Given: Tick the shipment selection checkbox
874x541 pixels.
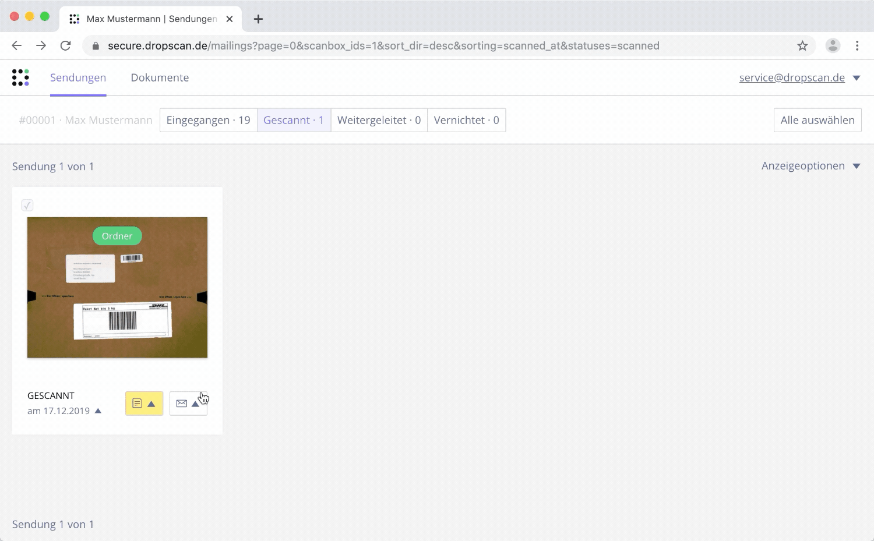Looking at the screenshot, I should point(27,205).
